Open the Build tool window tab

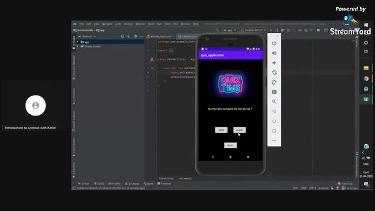148,183
